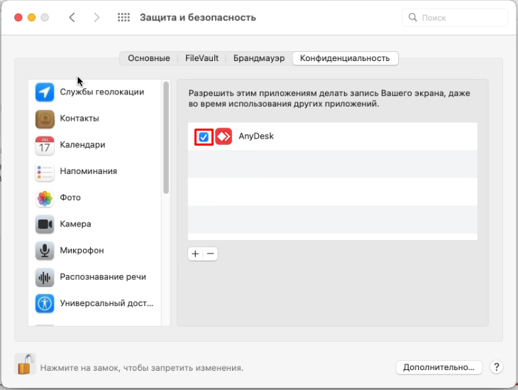Switch to the Брандмауэр tab
This screenshot has height=390, width=518.
(258, 58)
